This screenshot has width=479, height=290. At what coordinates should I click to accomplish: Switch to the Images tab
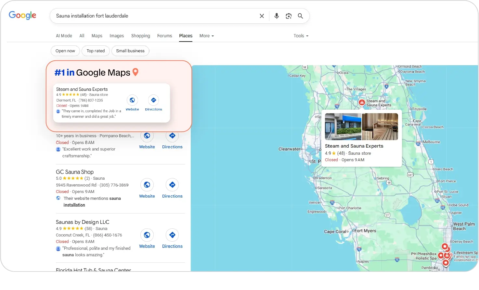[x=117, y=36]
